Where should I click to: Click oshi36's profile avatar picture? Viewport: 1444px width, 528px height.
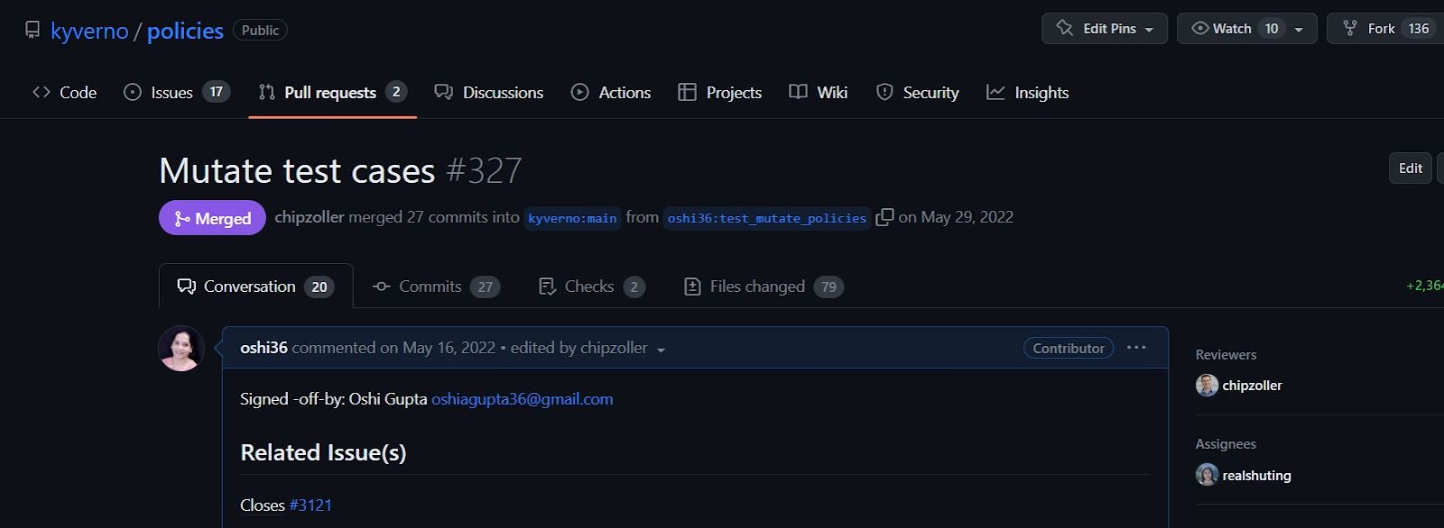click(181, 349)
